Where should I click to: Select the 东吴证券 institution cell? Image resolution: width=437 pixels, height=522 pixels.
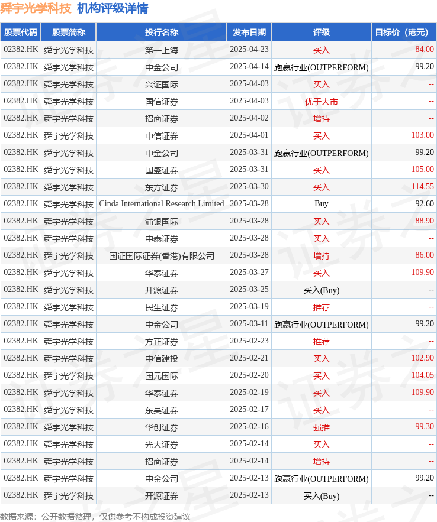tap(162, 410)
